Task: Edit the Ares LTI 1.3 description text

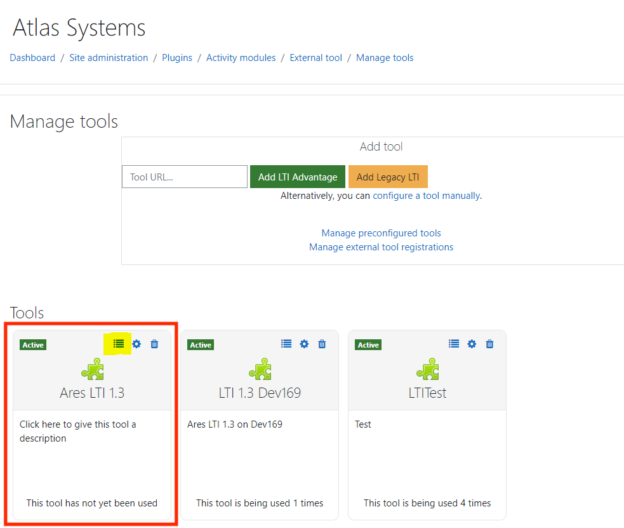Action: (x=77, y=431)
